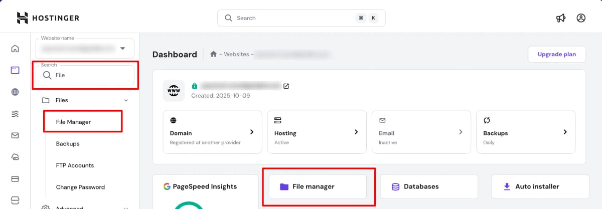
Task: Open the Hosting card arrow
Action: click(356, 132)
